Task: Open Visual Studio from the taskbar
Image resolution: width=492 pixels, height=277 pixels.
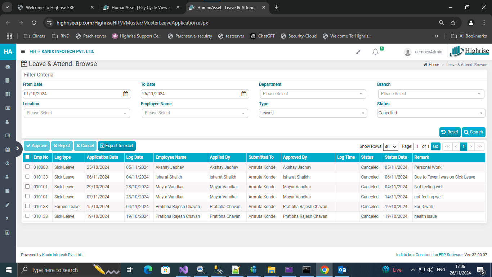Action: pyautogui.click(x=183, y=270)
